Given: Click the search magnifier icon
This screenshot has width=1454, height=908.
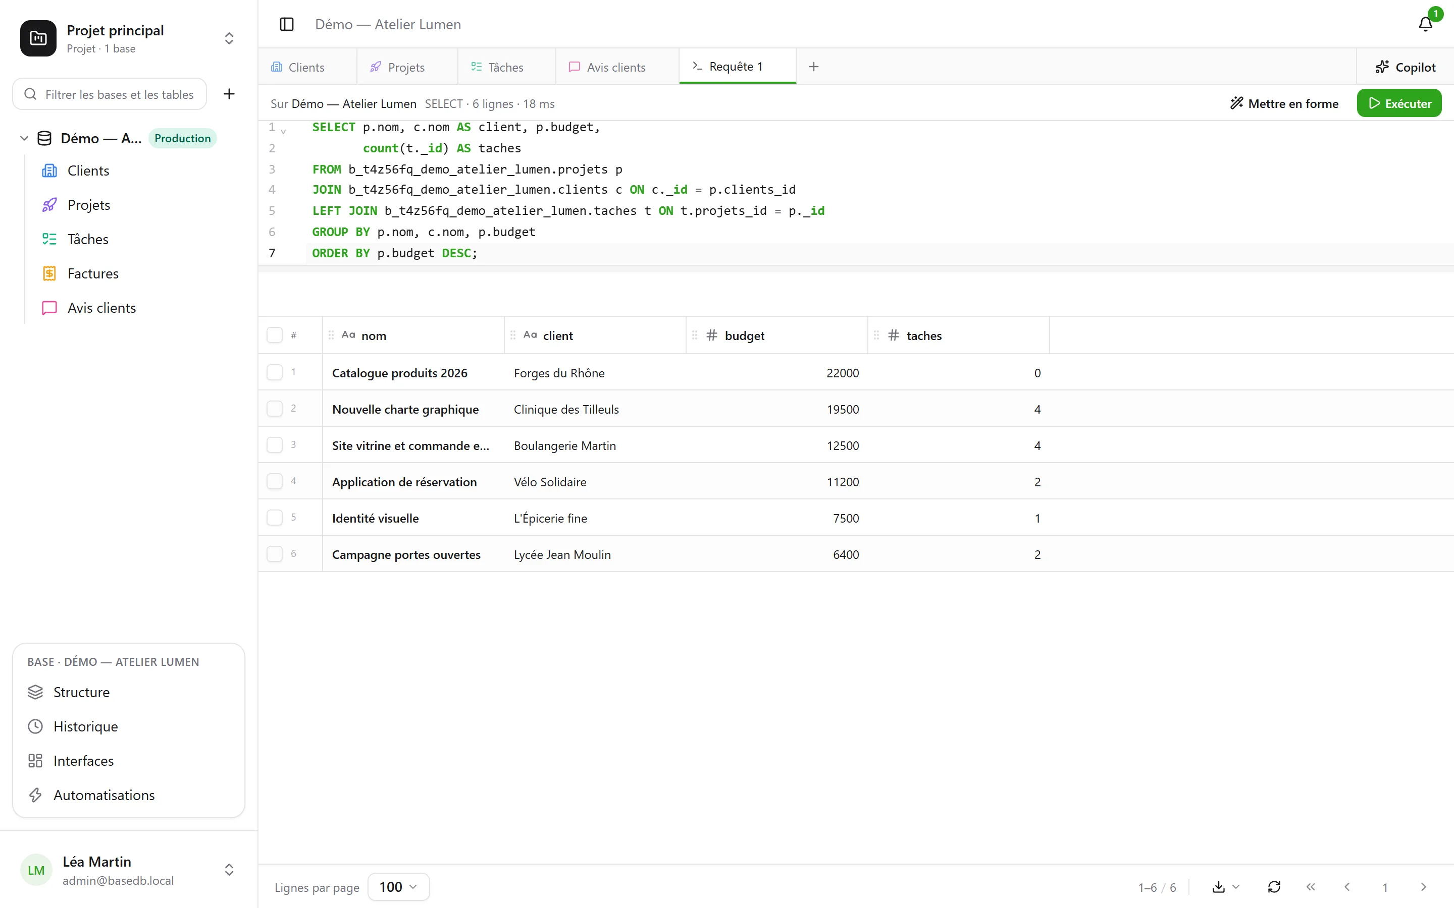Looking at the screenshot, I should coord(30,94).
